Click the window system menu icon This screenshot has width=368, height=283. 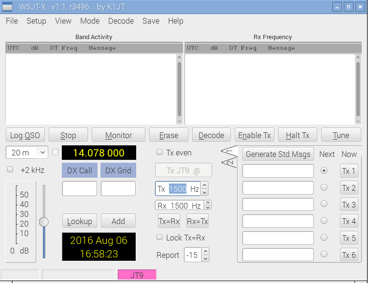click(7, 7)
